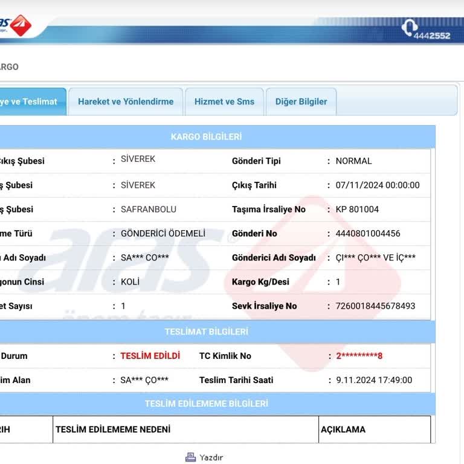The image size is (464, 464).
Task: Click the KOLİ cargo type value
Action: [130, 282]
